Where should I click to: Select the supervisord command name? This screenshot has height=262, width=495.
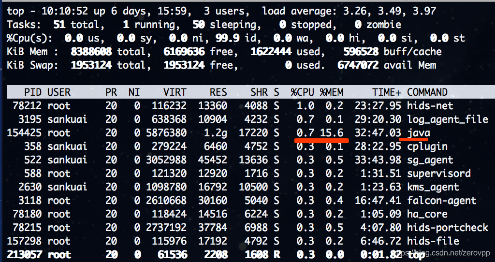(439, 174)
